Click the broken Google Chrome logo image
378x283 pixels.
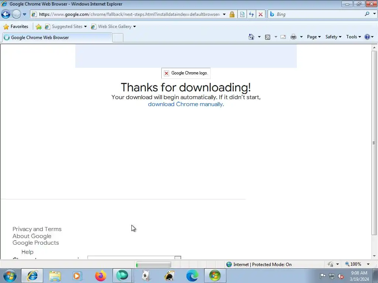point(186,73)
